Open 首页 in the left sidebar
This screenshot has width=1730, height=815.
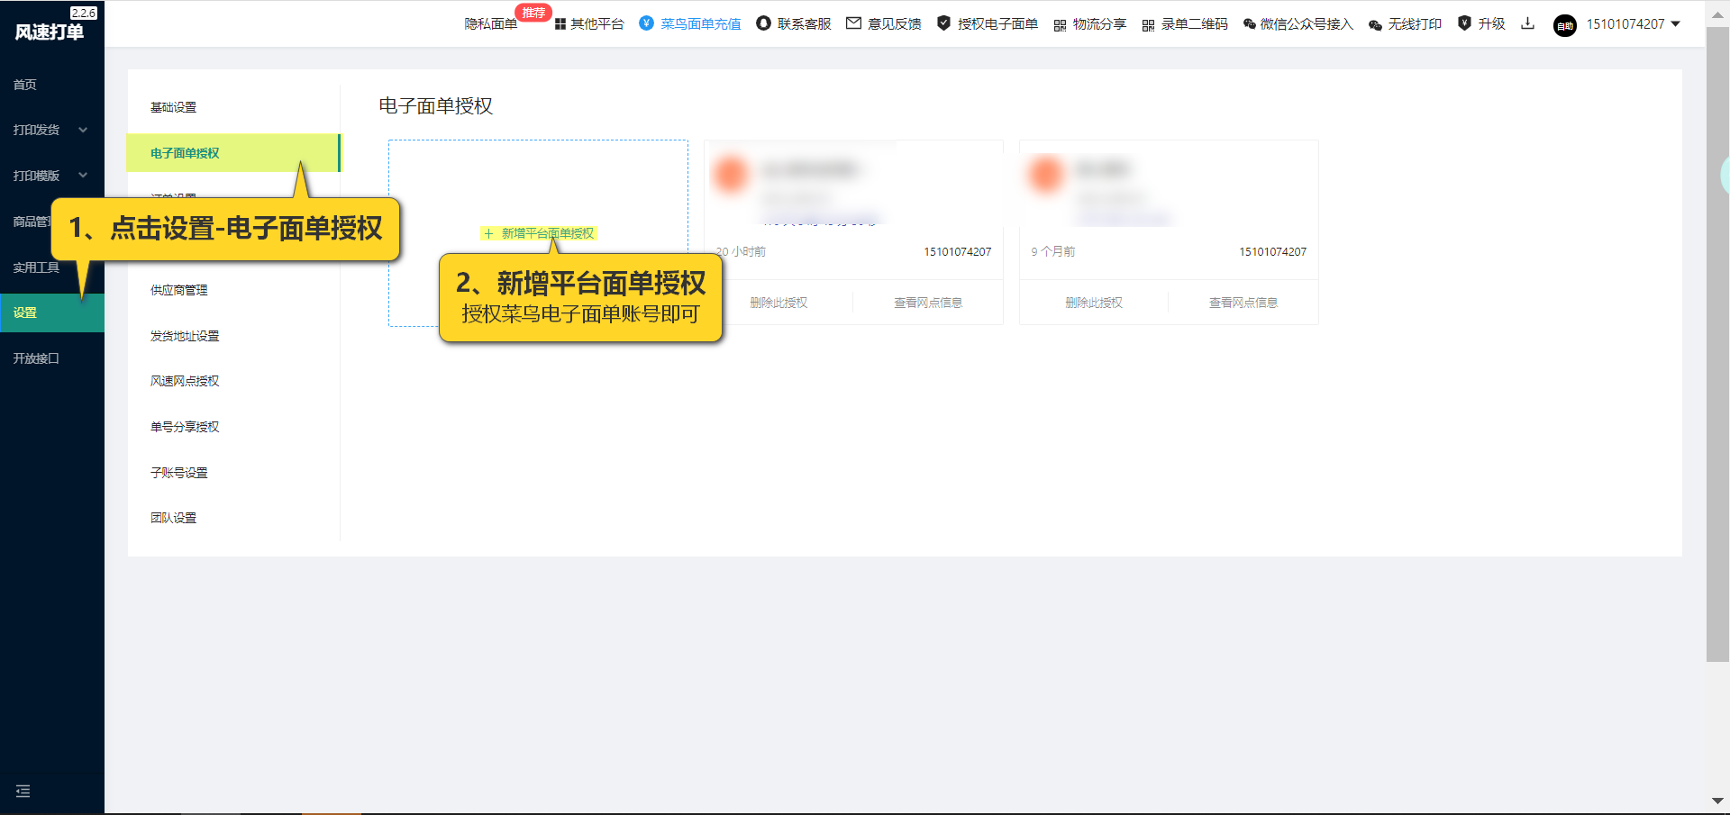pyautogui.click(x=25, y=85)
